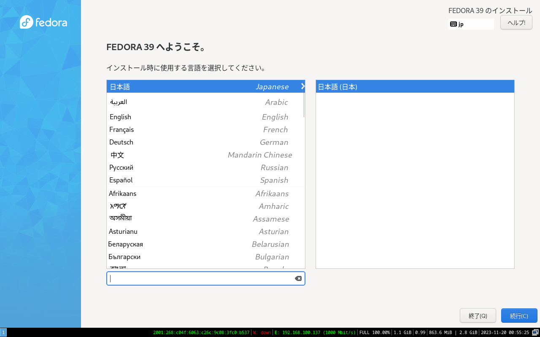Click the 0.99 load status entry
This screenshot has height=337, width=540.
tap(420, 332)
